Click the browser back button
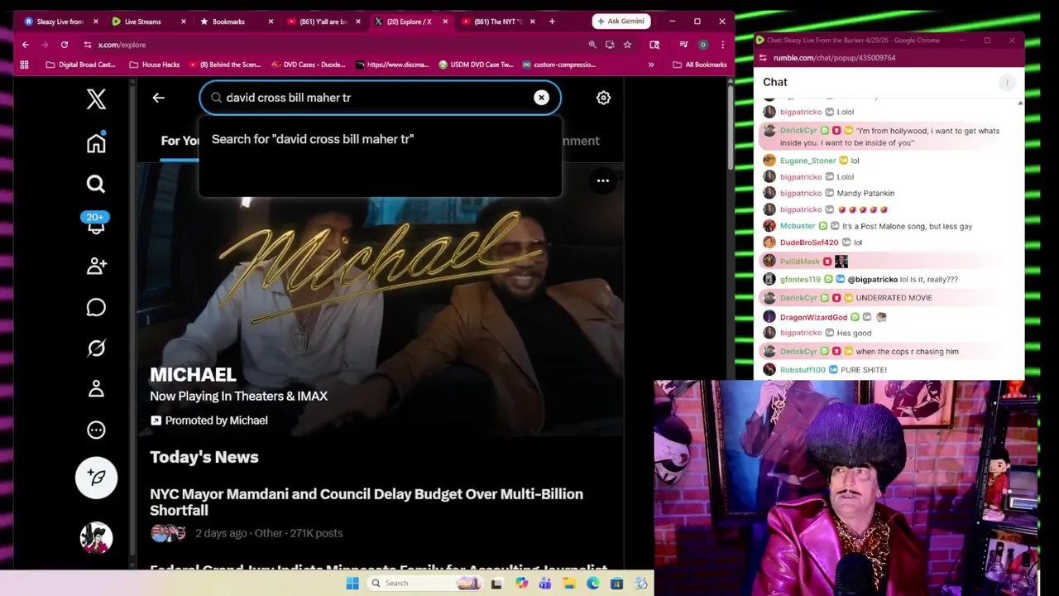Image resolution: width=1059 pixels, height=596 pixels. (26, 45)
